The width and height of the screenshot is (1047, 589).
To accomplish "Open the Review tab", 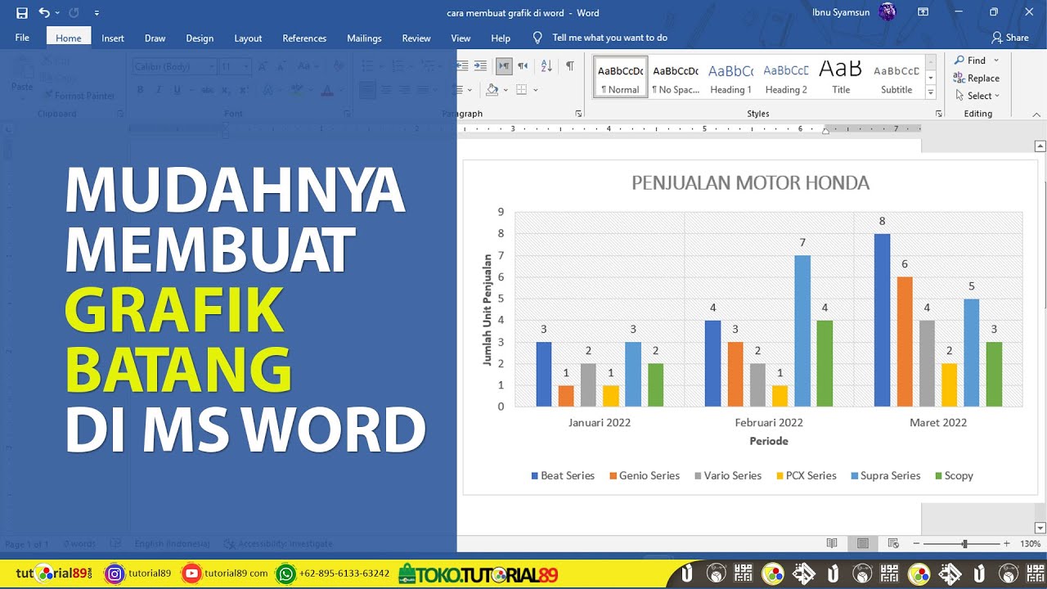I will click(416, 38).
